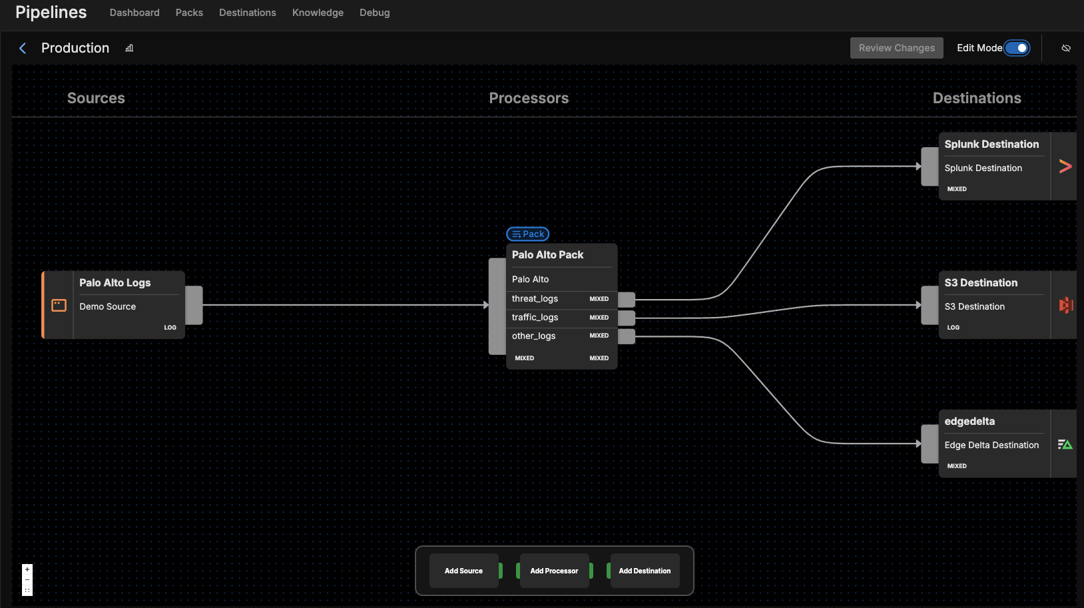Zoom out on the pipeline canvas
1084x608 pixels.
pyautogui.click(x=27, y=580)
